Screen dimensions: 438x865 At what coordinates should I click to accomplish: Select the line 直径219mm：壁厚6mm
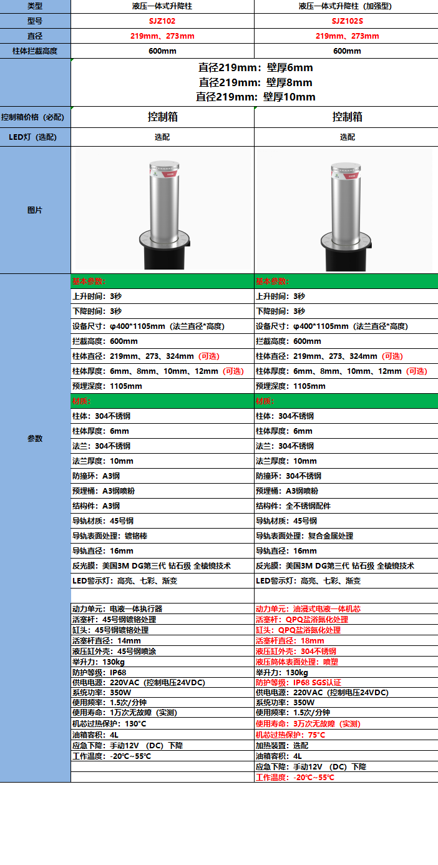coord(256,68)
